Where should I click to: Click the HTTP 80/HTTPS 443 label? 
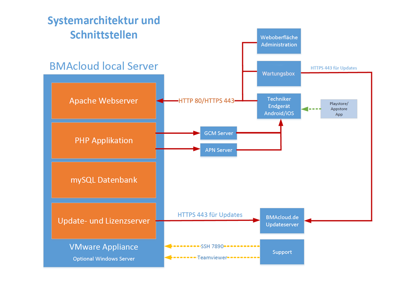(206, 101)
